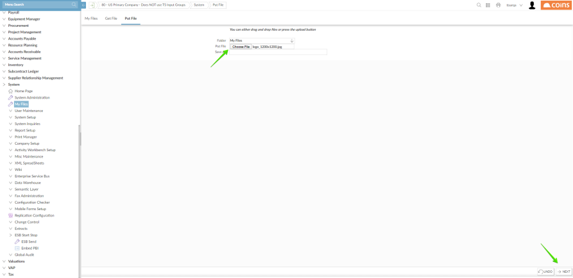Select the Put File tab

[x=131, y=18]
